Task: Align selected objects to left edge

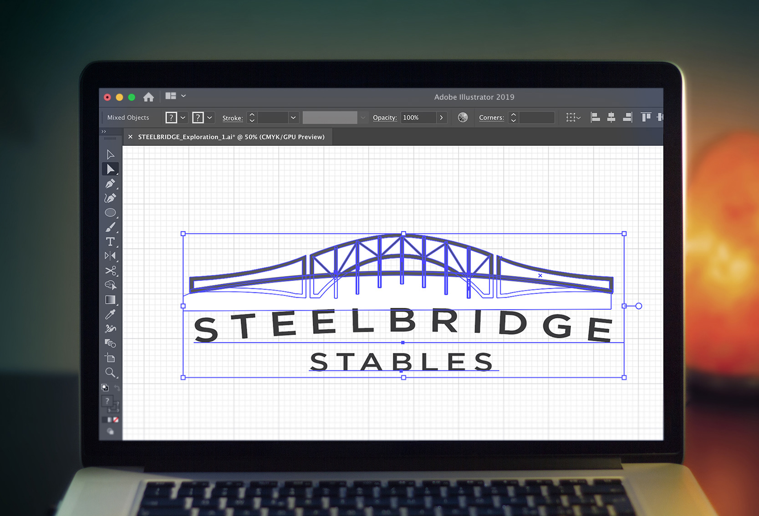Action: click(595, 118)
